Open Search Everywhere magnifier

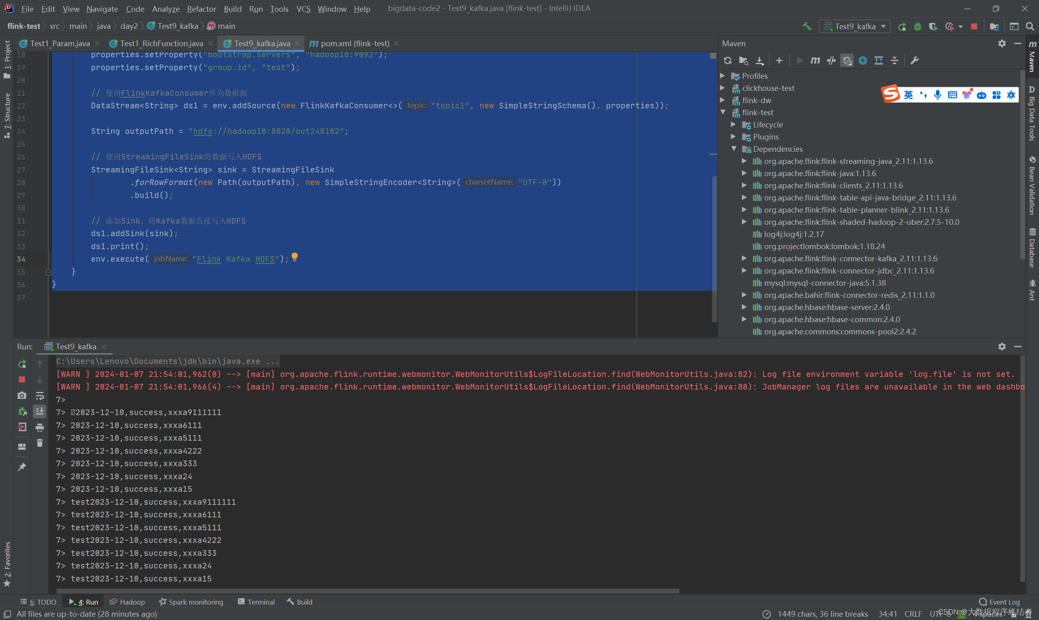click(x=1030, y=26)
